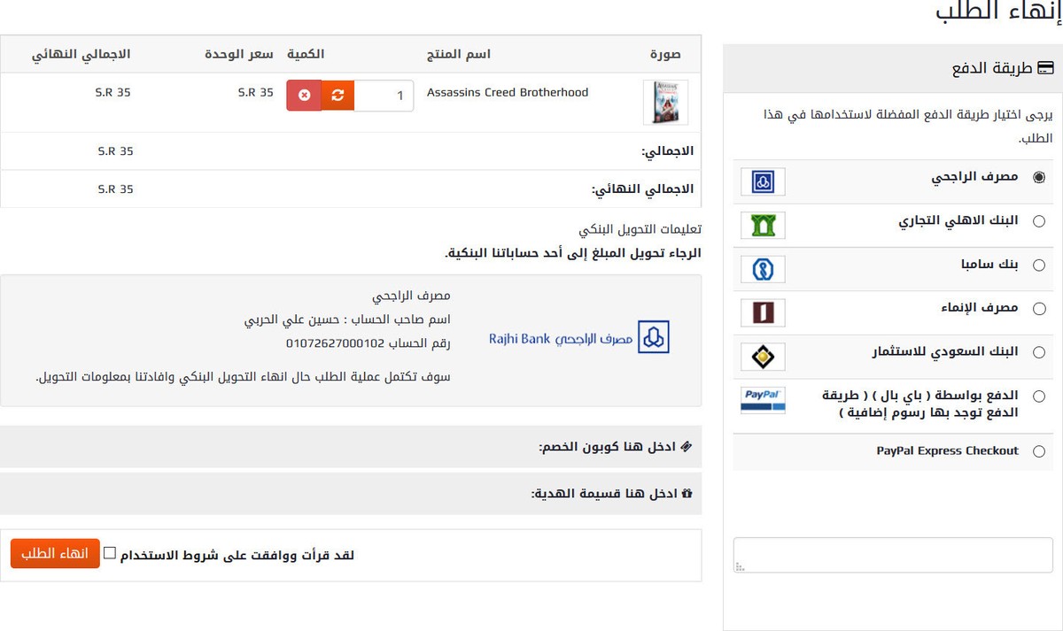Click the quantity input field
Viewport: 1063px width, 631px height.
pyautogui.click(x=384, y=96)
